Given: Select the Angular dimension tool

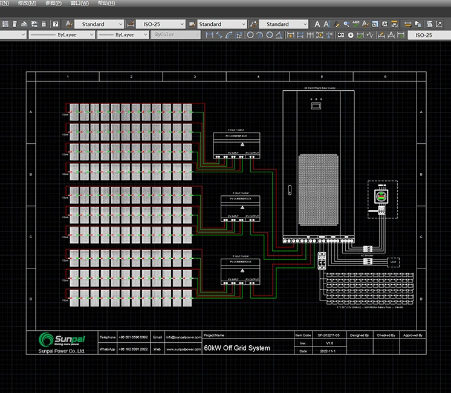Looking at the screenshot, I should [280, 35].
